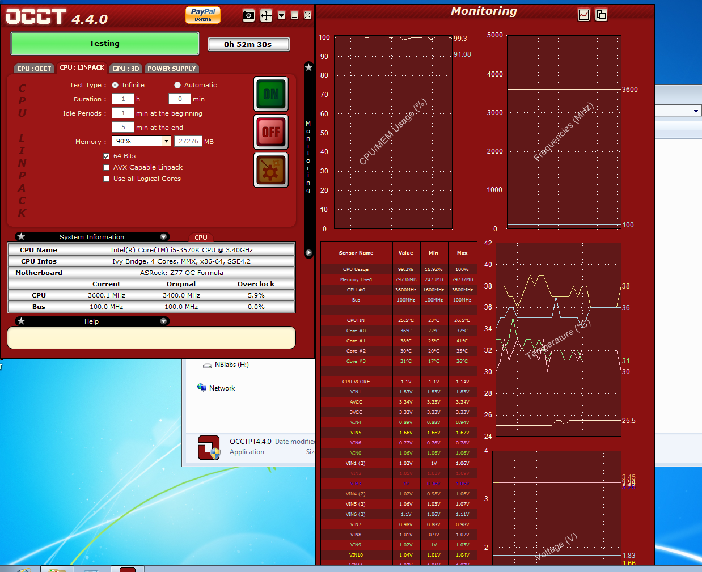702x572 pixels.
Task: Open the dropdown in the background window
Action: coord(696,111)
